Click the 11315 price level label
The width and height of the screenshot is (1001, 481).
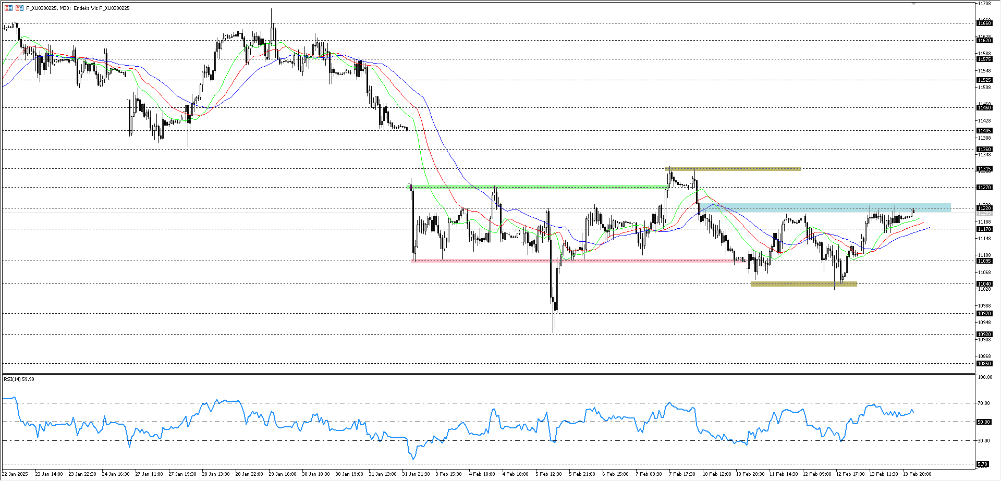[984, 168]
